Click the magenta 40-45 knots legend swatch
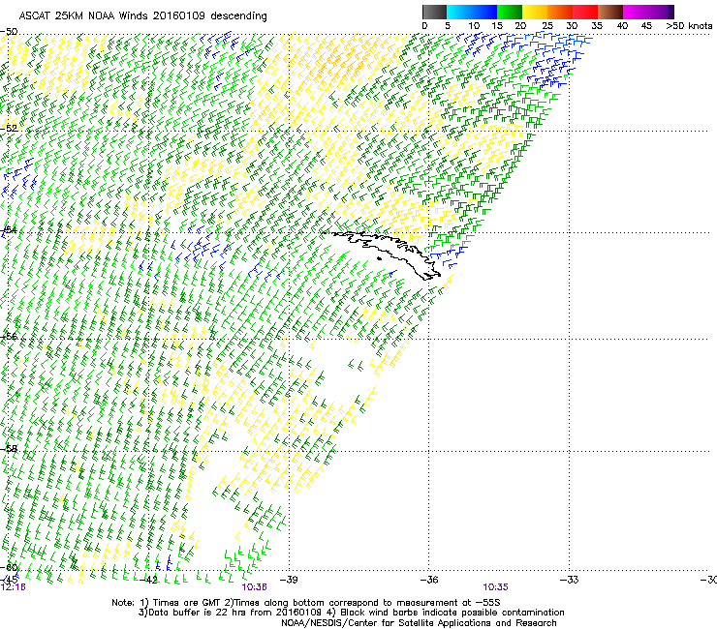The image size is (717, 629). (636, 12)
